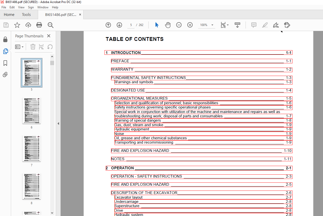Go to previous page with the up arrow

point(108,25)
